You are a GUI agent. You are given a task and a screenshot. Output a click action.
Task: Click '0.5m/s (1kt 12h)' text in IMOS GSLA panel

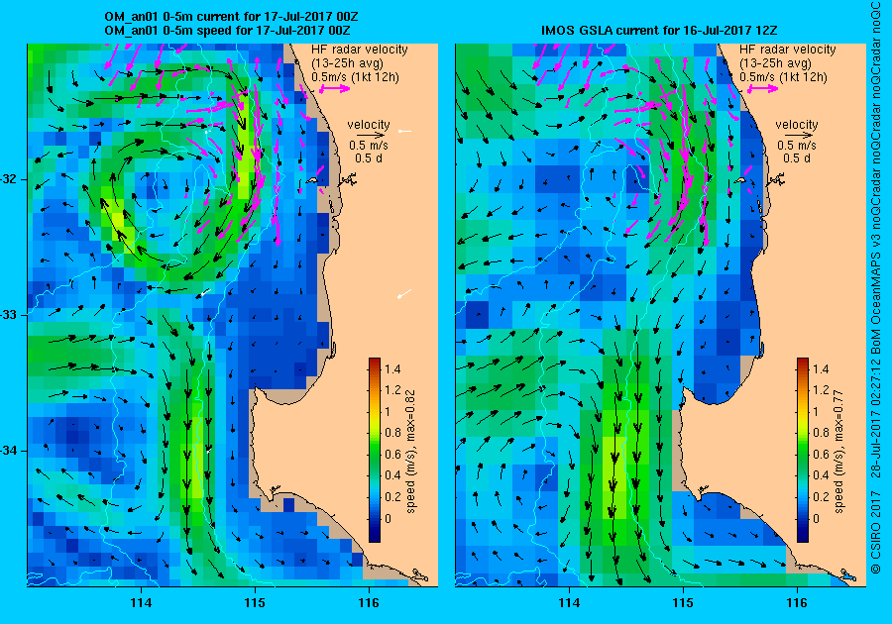click(x=783, y=77)
